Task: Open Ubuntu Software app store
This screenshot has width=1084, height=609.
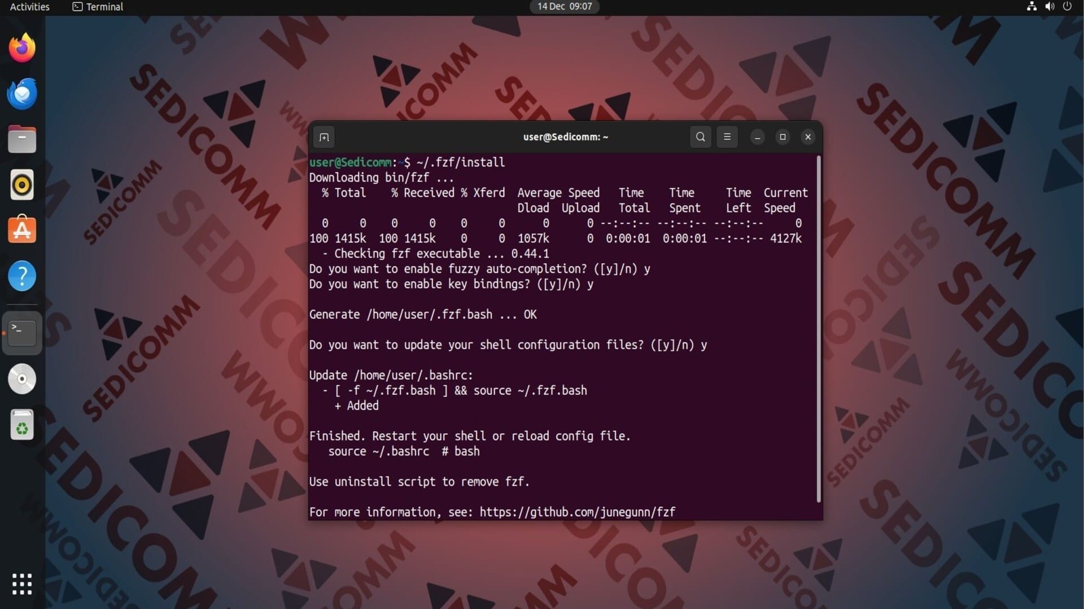Action: (x=22, y=230)
